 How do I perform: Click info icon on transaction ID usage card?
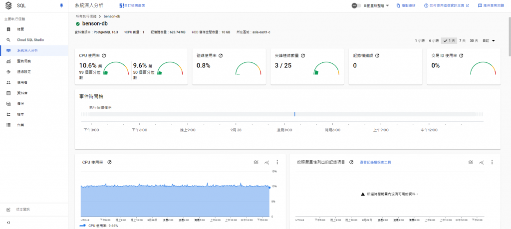click(x=461, y=56)
